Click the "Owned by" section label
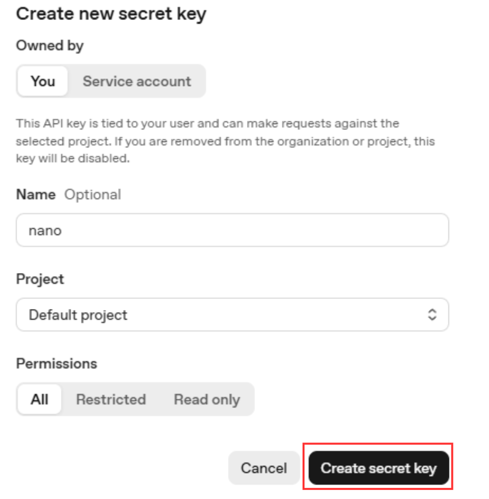489x499 pixels. 49,45
